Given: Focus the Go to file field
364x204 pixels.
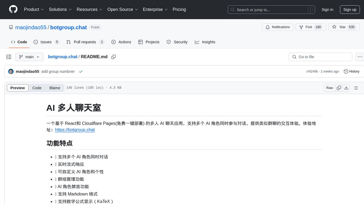Looking at the screenshot, I should coord(320,57).
